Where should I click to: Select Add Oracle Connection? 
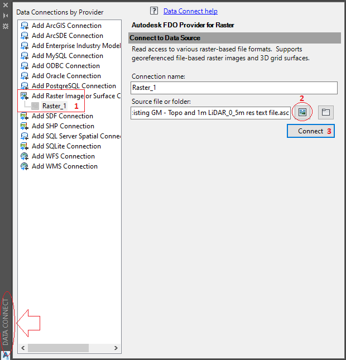(x=66, y=76)
